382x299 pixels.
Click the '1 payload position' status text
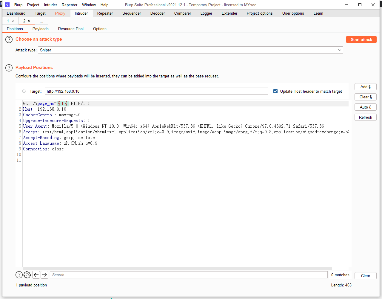31,285
